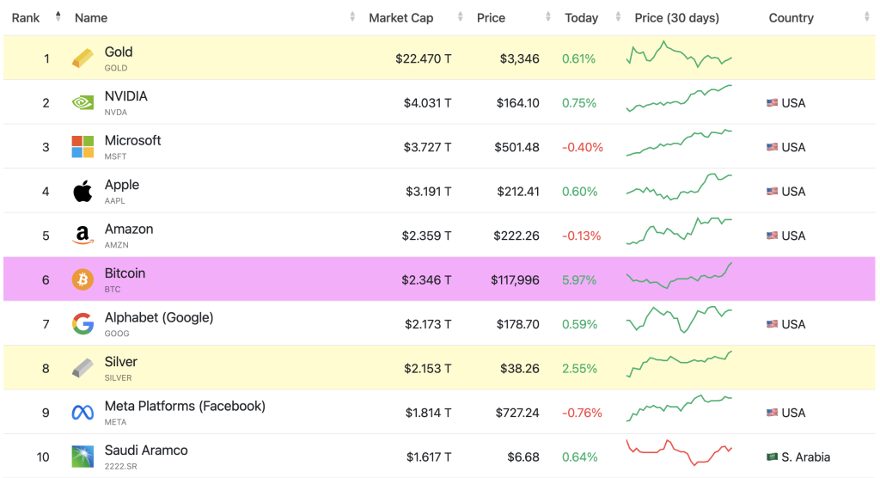This screenshot has width=880, height=478.
Task: Click the Bitcoin logo icon
Action: pyautogui.click(x=82, y=280)
